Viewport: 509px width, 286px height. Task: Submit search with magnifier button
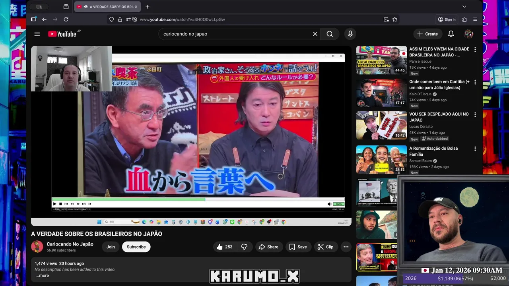(330, 34)
